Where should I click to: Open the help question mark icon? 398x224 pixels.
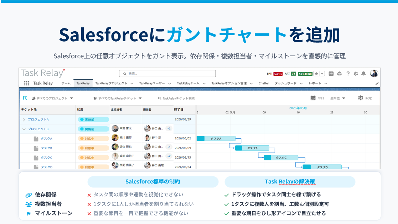348,74
